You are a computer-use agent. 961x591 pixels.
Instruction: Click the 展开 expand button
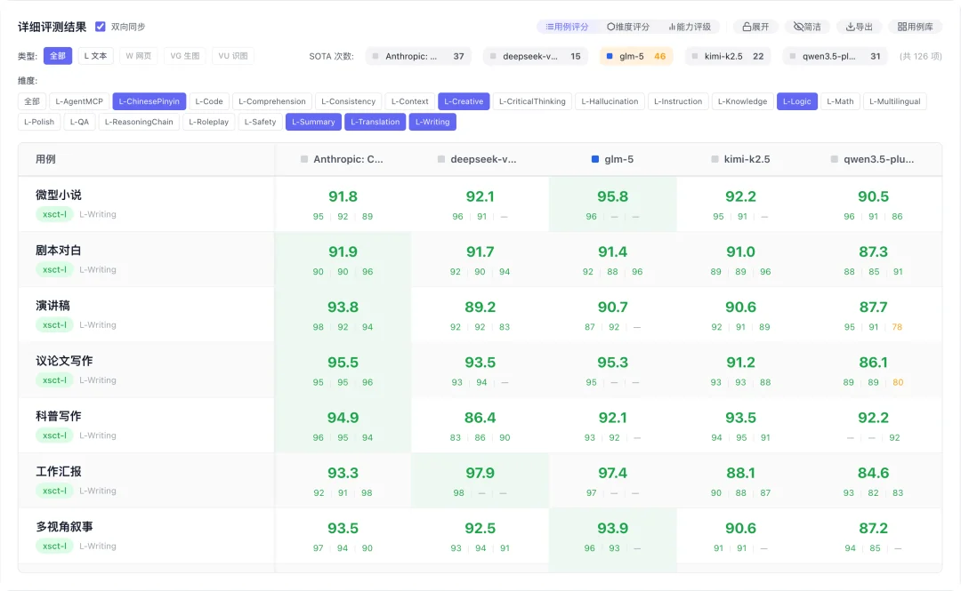point(755,27)
